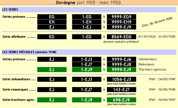Click the '9999-EG9' plate
Viewport: 178px width, 108px height.
pos(122,17)
